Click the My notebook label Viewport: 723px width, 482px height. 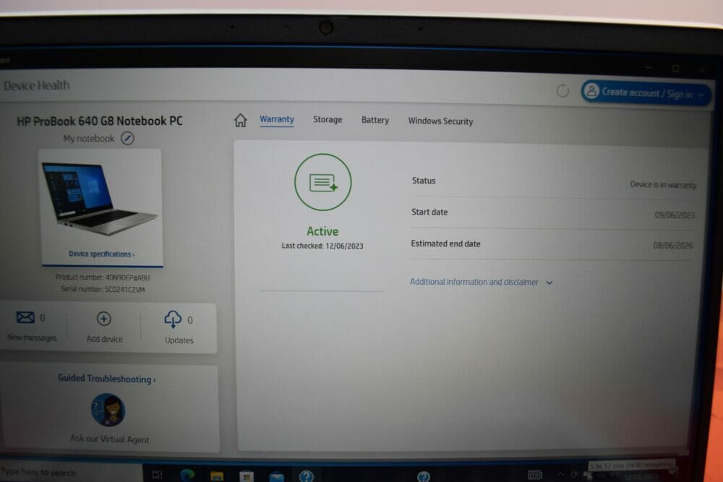[x=88, y=139]
